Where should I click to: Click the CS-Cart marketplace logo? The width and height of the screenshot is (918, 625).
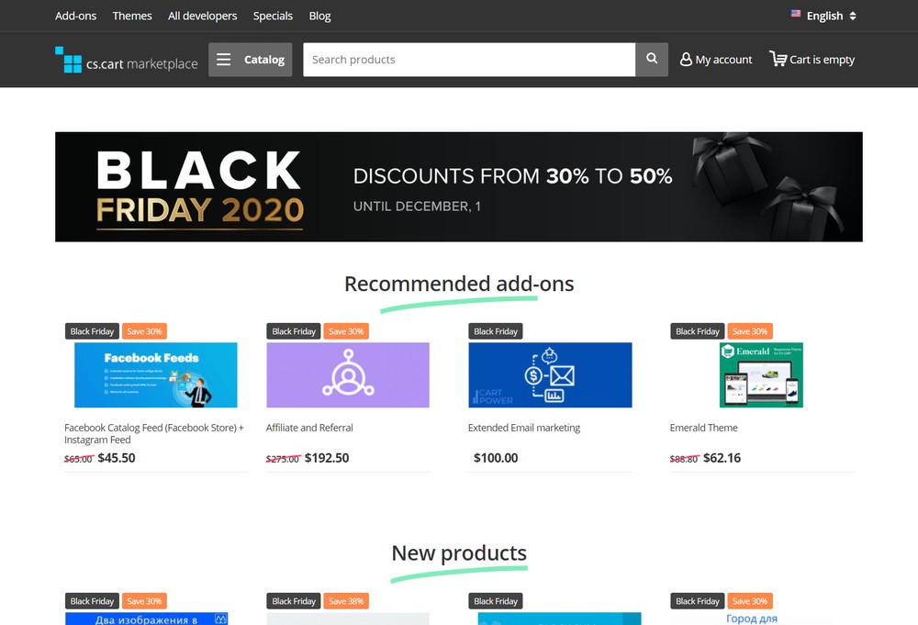127,61
